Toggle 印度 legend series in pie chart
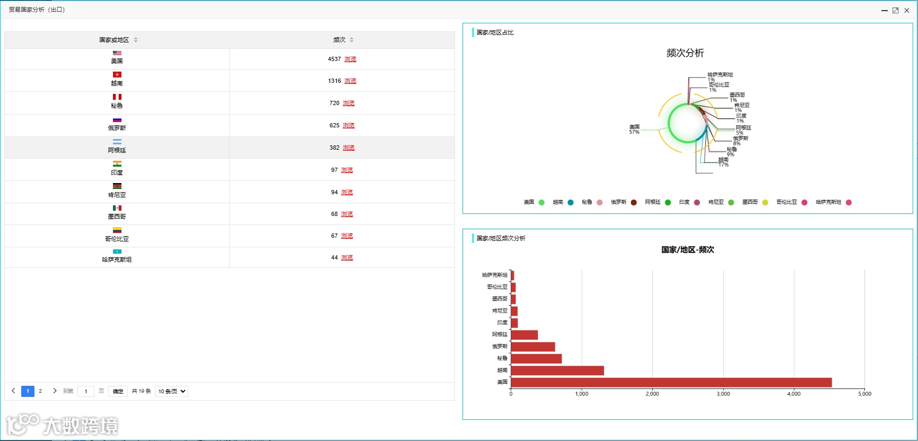Screen dimensions: 918x441 689,202
